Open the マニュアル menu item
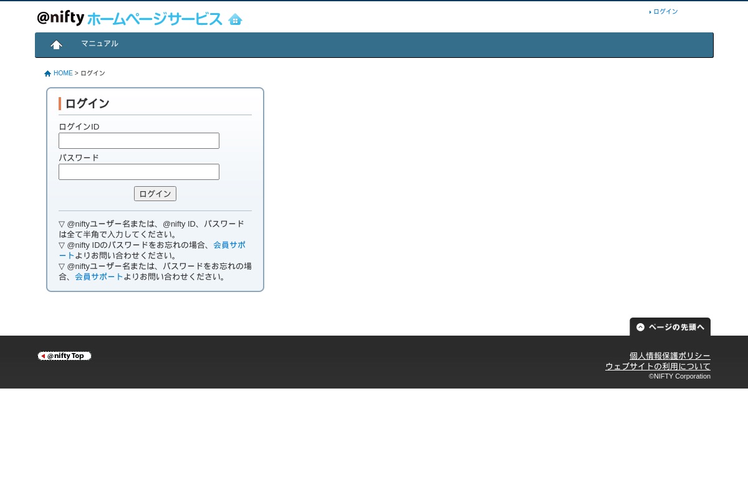748x500 pixels. (100, 44)
